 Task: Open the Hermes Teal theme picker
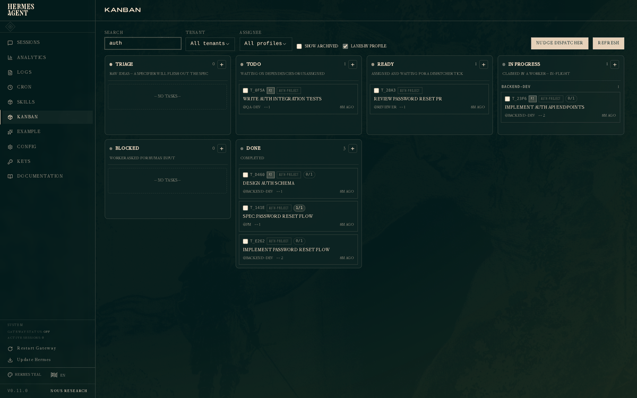24,375
